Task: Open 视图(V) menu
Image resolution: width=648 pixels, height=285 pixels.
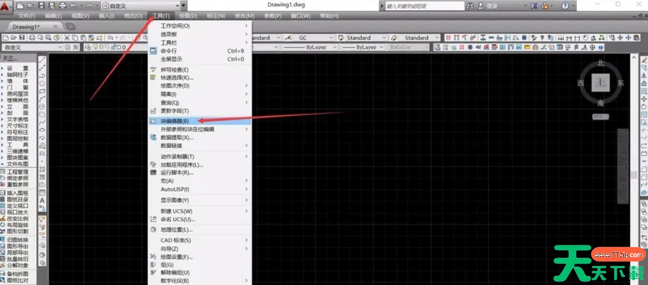Action: click(80, 16)
